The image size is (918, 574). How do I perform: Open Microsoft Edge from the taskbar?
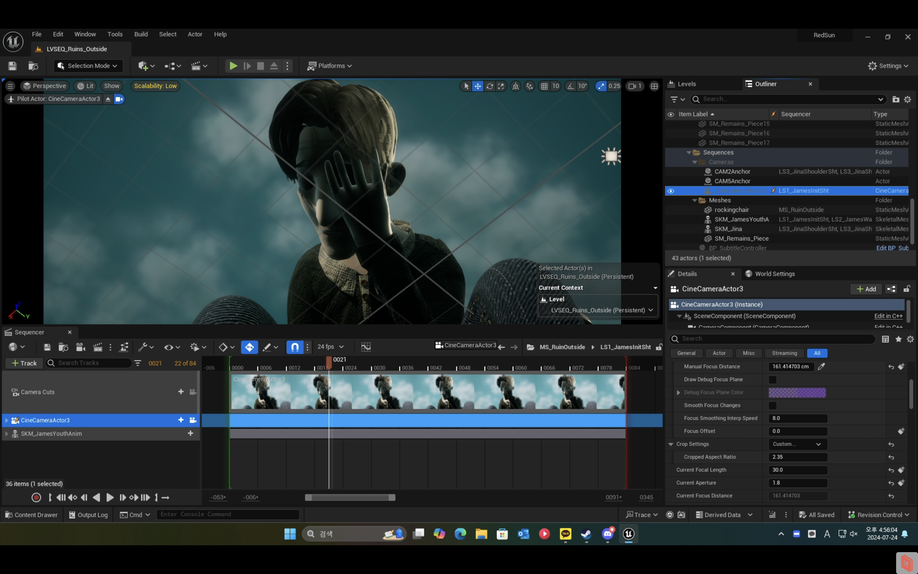(460, 534)
